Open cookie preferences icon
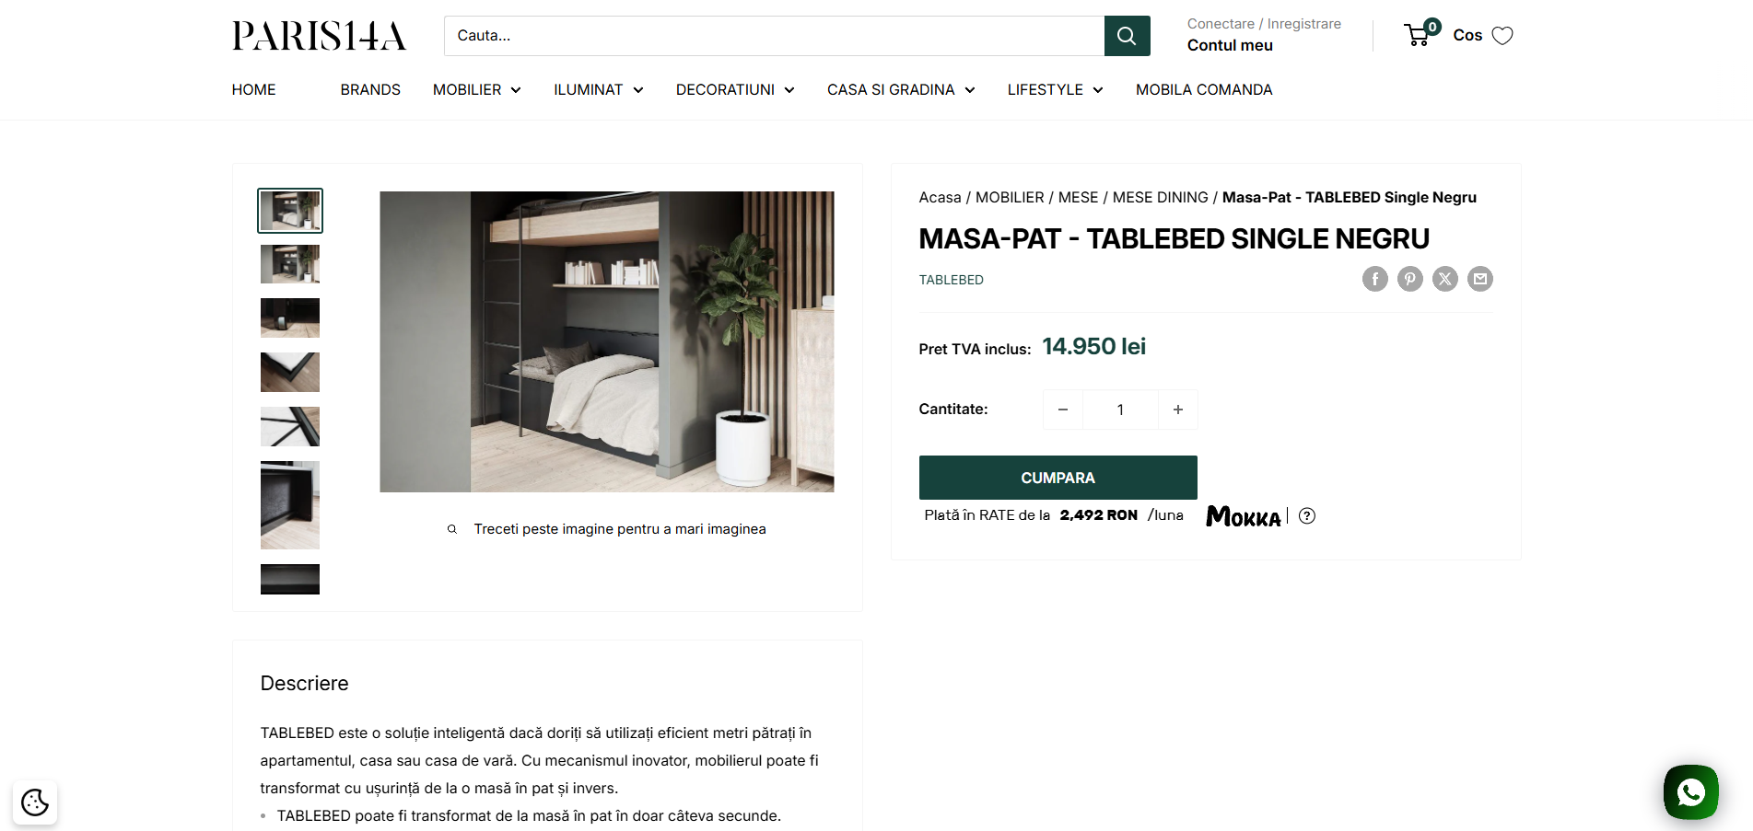The image size is (1753, 831). (x=35, y=802)
